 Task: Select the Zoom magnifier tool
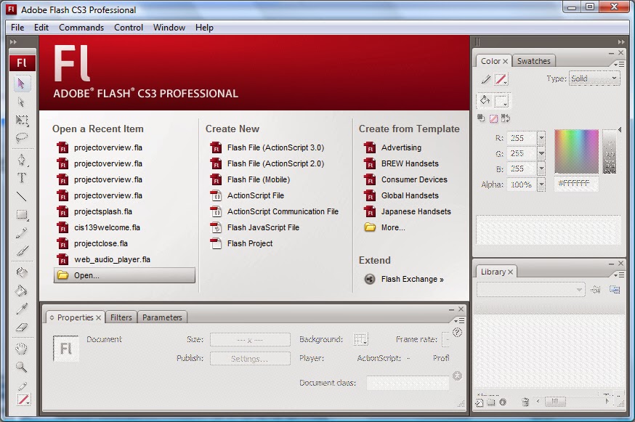(22, 367)
